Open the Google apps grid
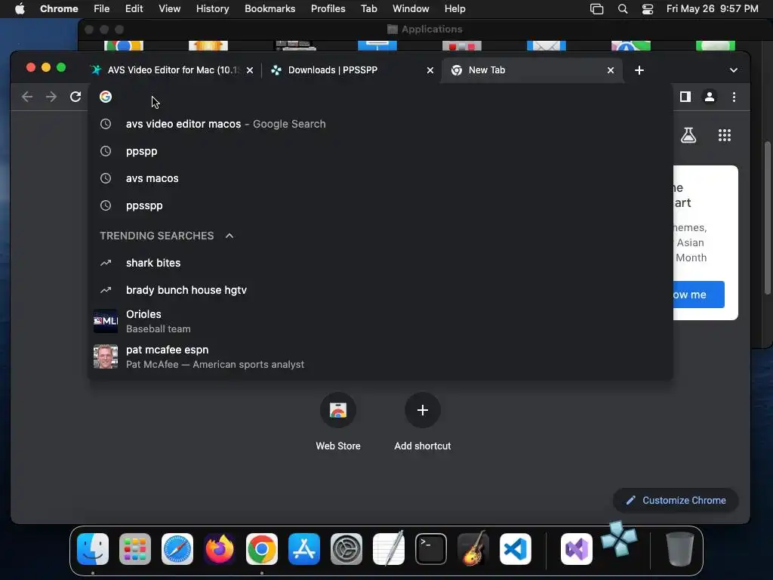The width and height of the screenshot is (773, 580). pos(724,135)
